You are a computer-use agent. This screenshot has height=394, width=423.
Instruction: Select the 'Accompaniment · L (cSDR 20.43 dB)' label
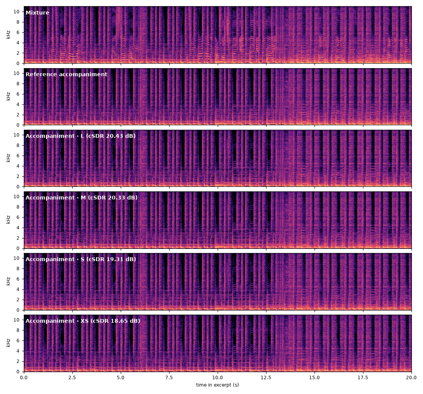80,136
